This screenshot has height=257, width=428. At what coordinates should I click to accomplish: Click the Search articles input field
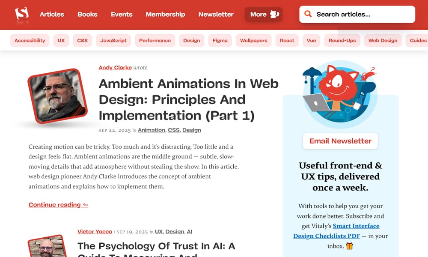pos(364,14)
